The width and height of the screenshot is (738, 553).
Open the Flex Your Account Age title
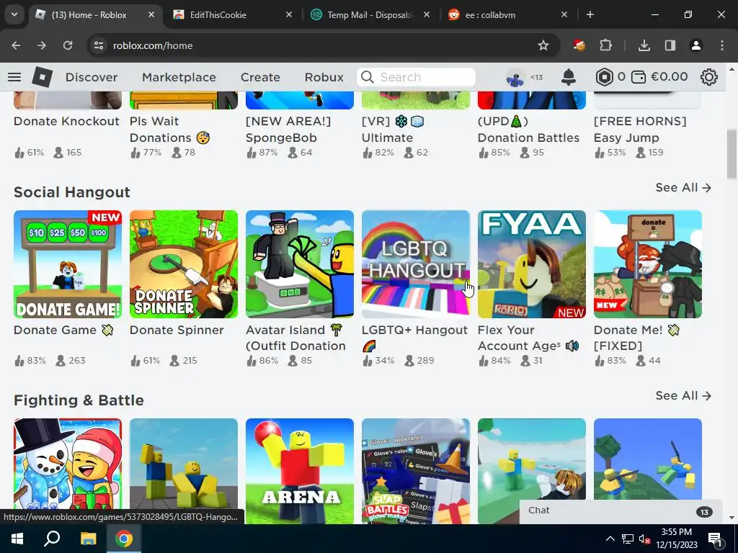point(528,338)
